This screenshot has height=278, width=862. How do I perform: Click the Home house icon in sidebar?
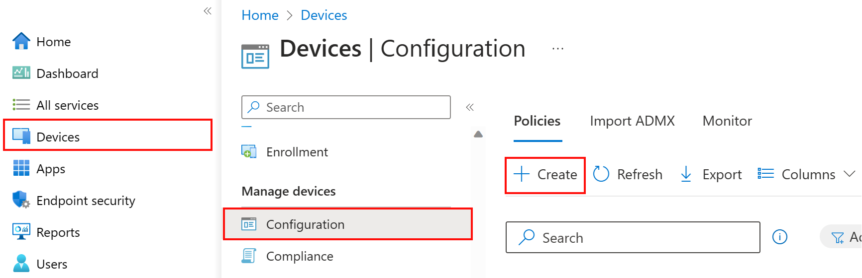pyautogui.click(x=21, y=42)
